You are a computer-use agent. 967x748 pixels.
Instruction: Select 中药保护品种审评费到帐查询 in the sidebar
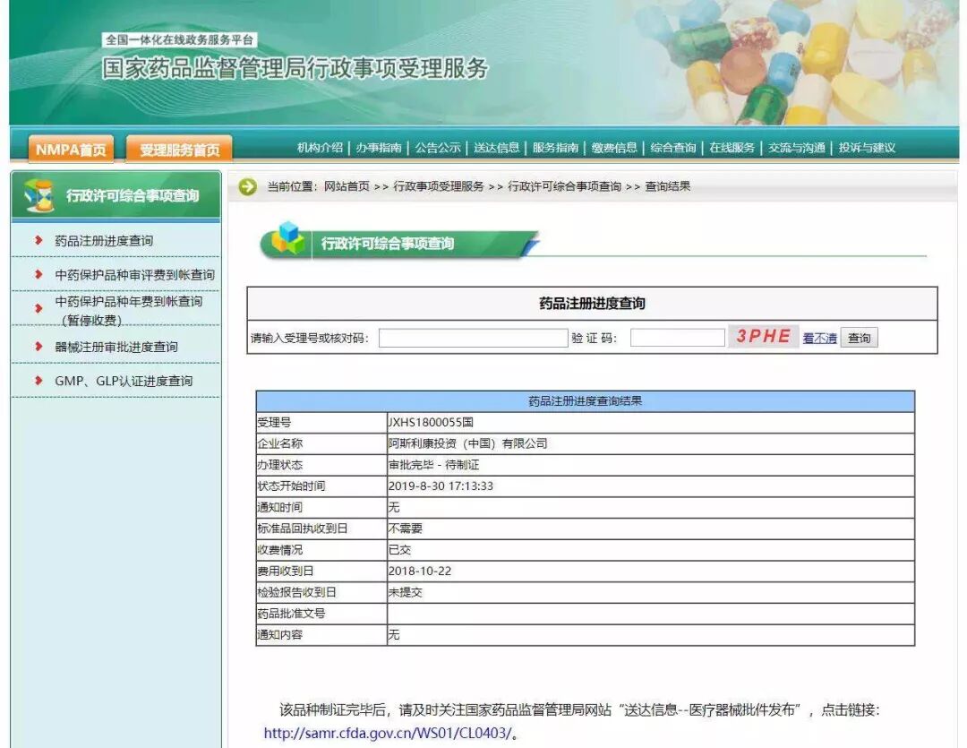pos(134,275)
